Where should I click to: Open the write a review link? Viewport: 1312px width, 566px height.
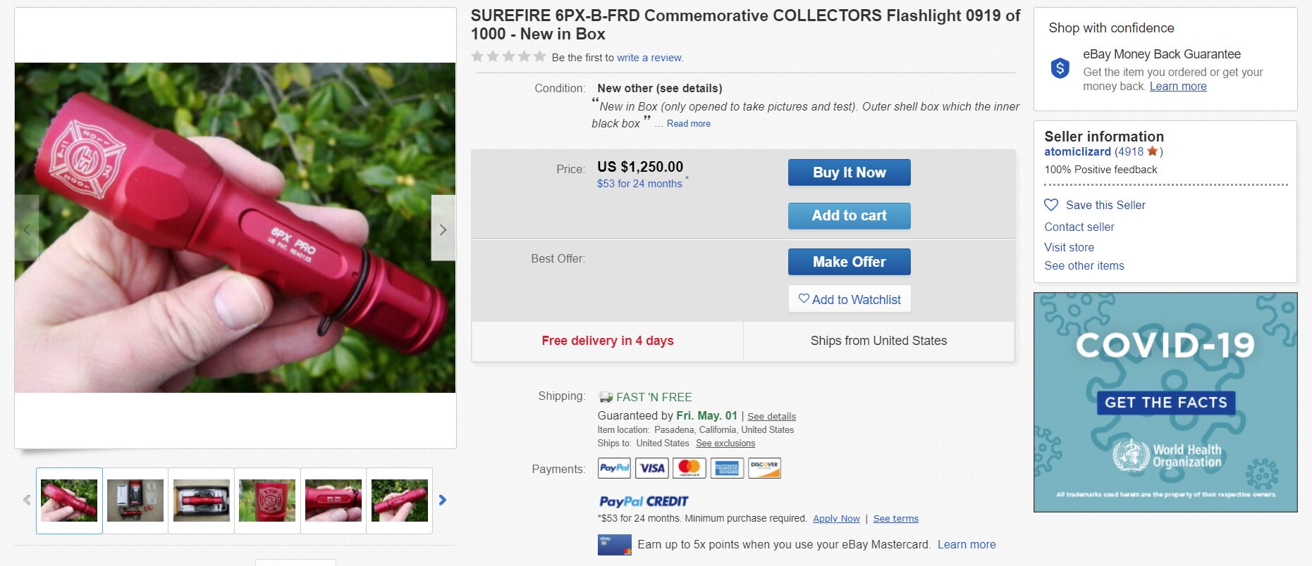point(649,58)
